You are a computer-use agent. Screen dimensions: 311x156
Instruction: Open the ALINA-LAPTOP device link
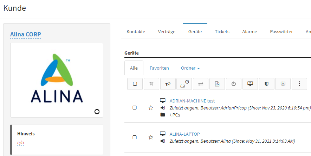click(184, 134)
